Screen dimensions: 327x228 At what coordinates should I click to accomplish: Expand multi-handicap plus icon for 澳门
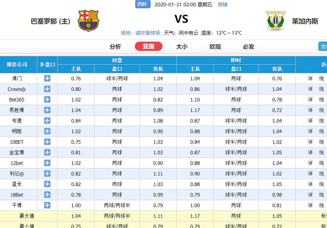[47, 78]
